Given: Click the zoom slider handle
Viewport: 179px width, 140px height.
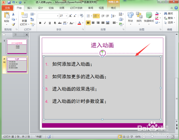Looking at the screenshot, I should click(152, 137).
